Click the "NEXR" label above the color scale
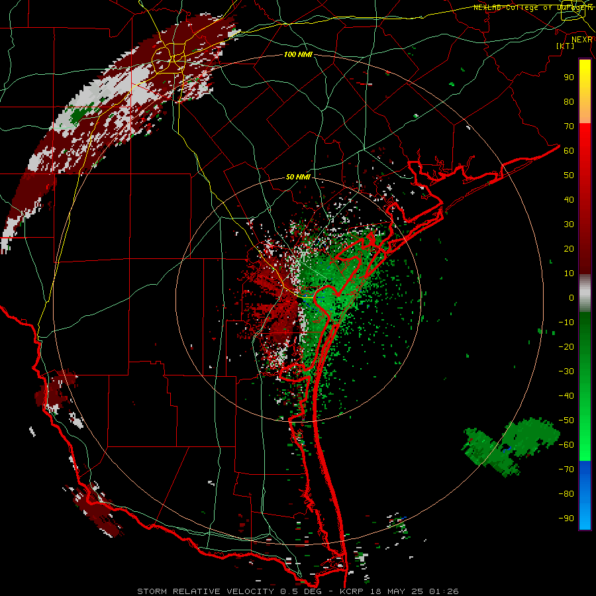 pos(582,40)
